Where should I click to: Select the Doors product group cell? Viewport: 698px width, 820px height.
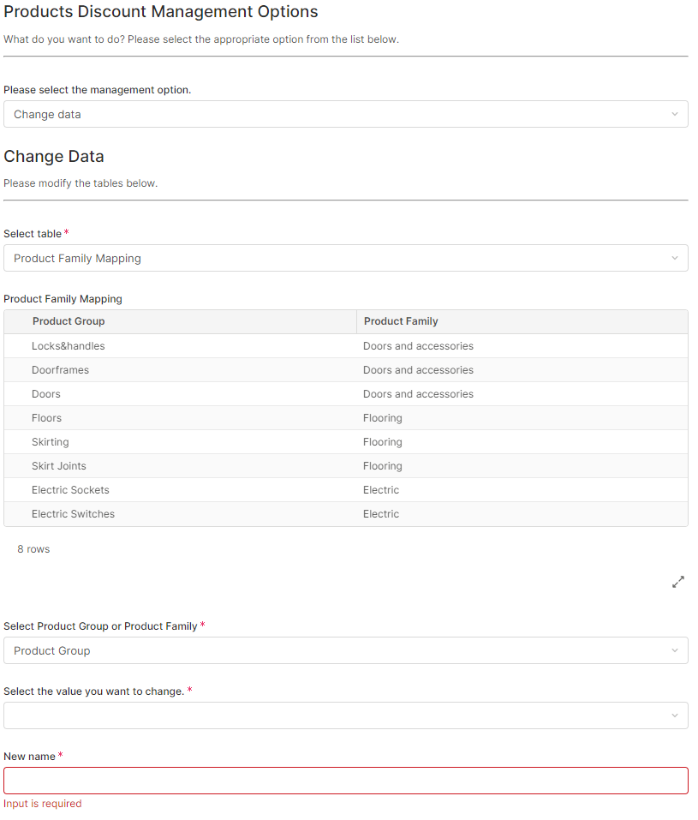181,394
